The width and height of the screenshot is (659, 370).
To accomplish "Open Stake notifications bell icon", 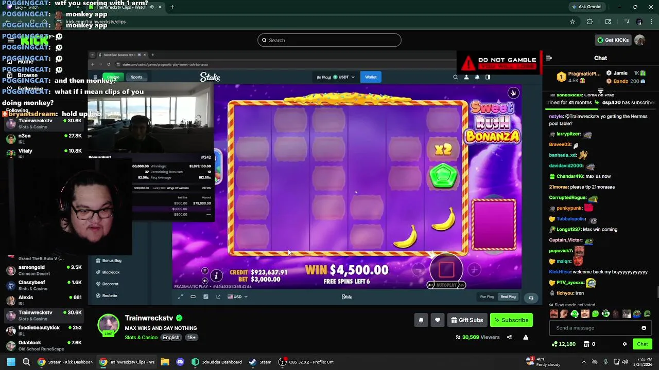I will pos(477,77).
